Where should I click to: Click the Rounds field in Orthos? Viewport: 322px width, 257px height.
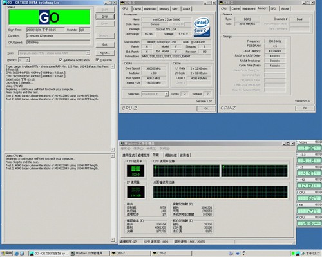84,30
